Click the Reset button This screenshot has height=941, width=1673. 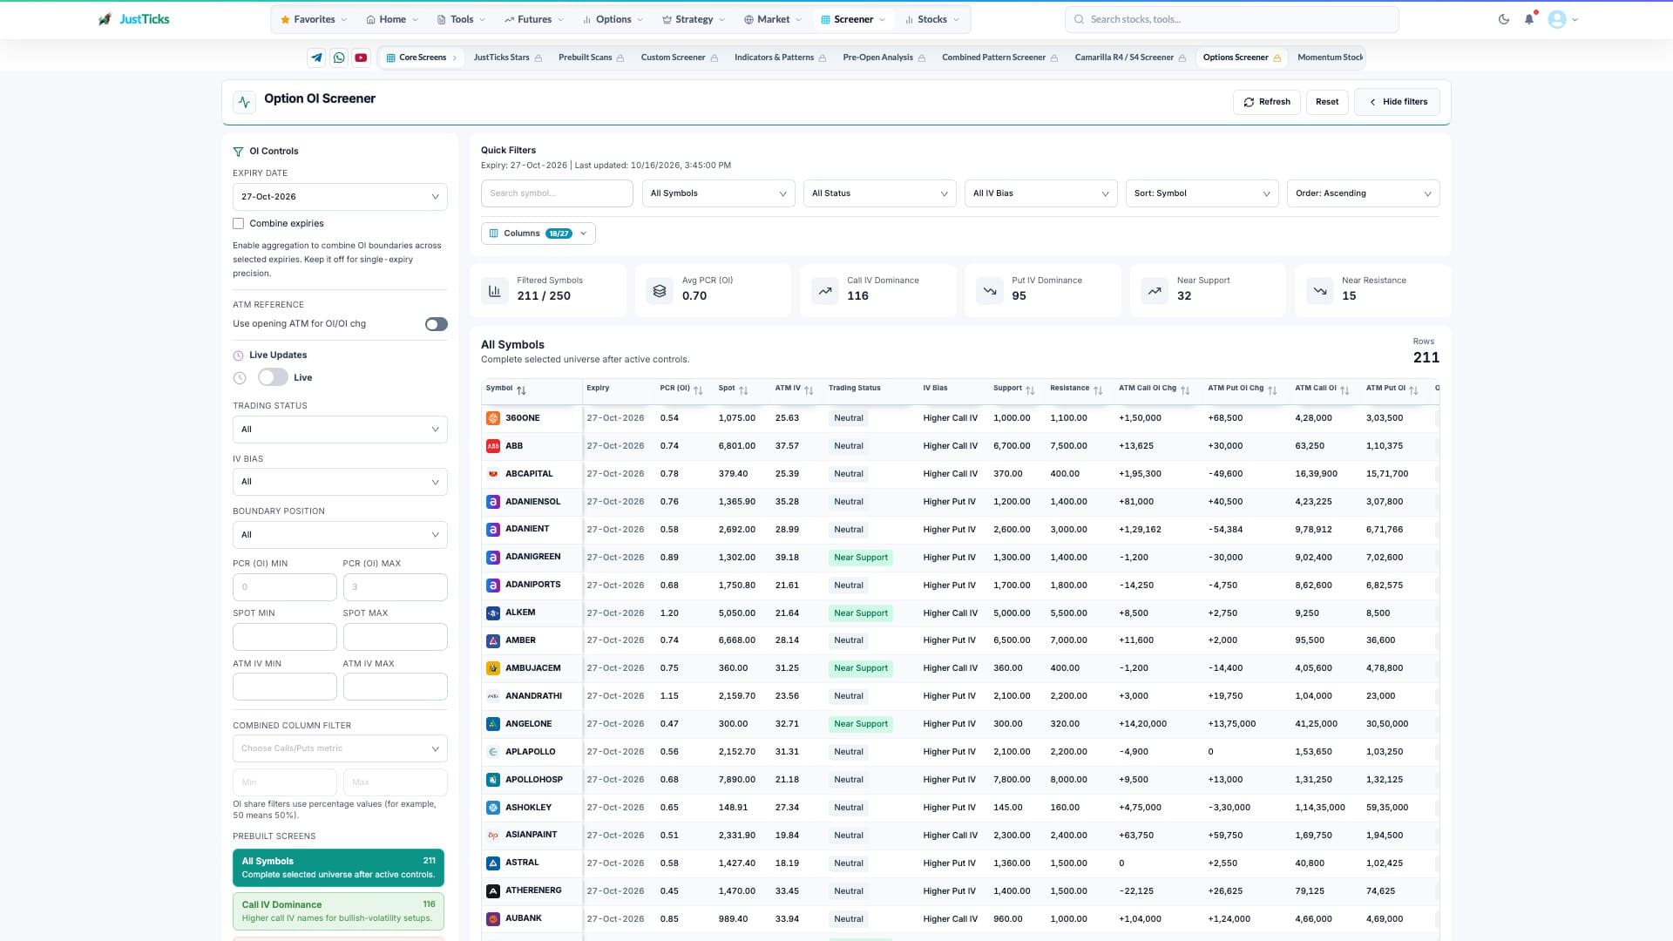pyautogui.click(x=1327, y=102)
